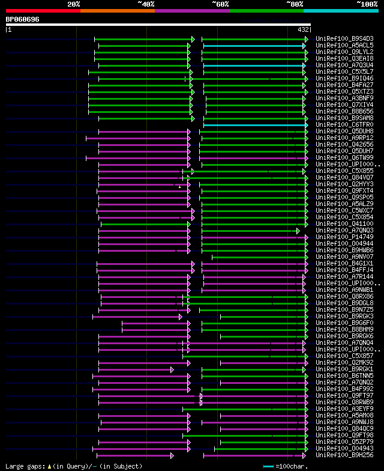Screen dimensions: 384x471
Task: Select UniRef100_A7QNQ3 label
Action: coord(344,231)
